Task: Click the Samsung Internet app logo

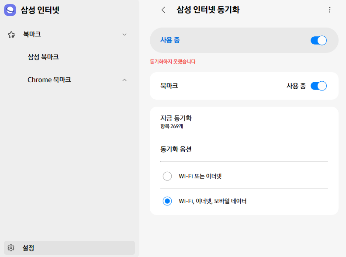Action: tap(10, 10)
